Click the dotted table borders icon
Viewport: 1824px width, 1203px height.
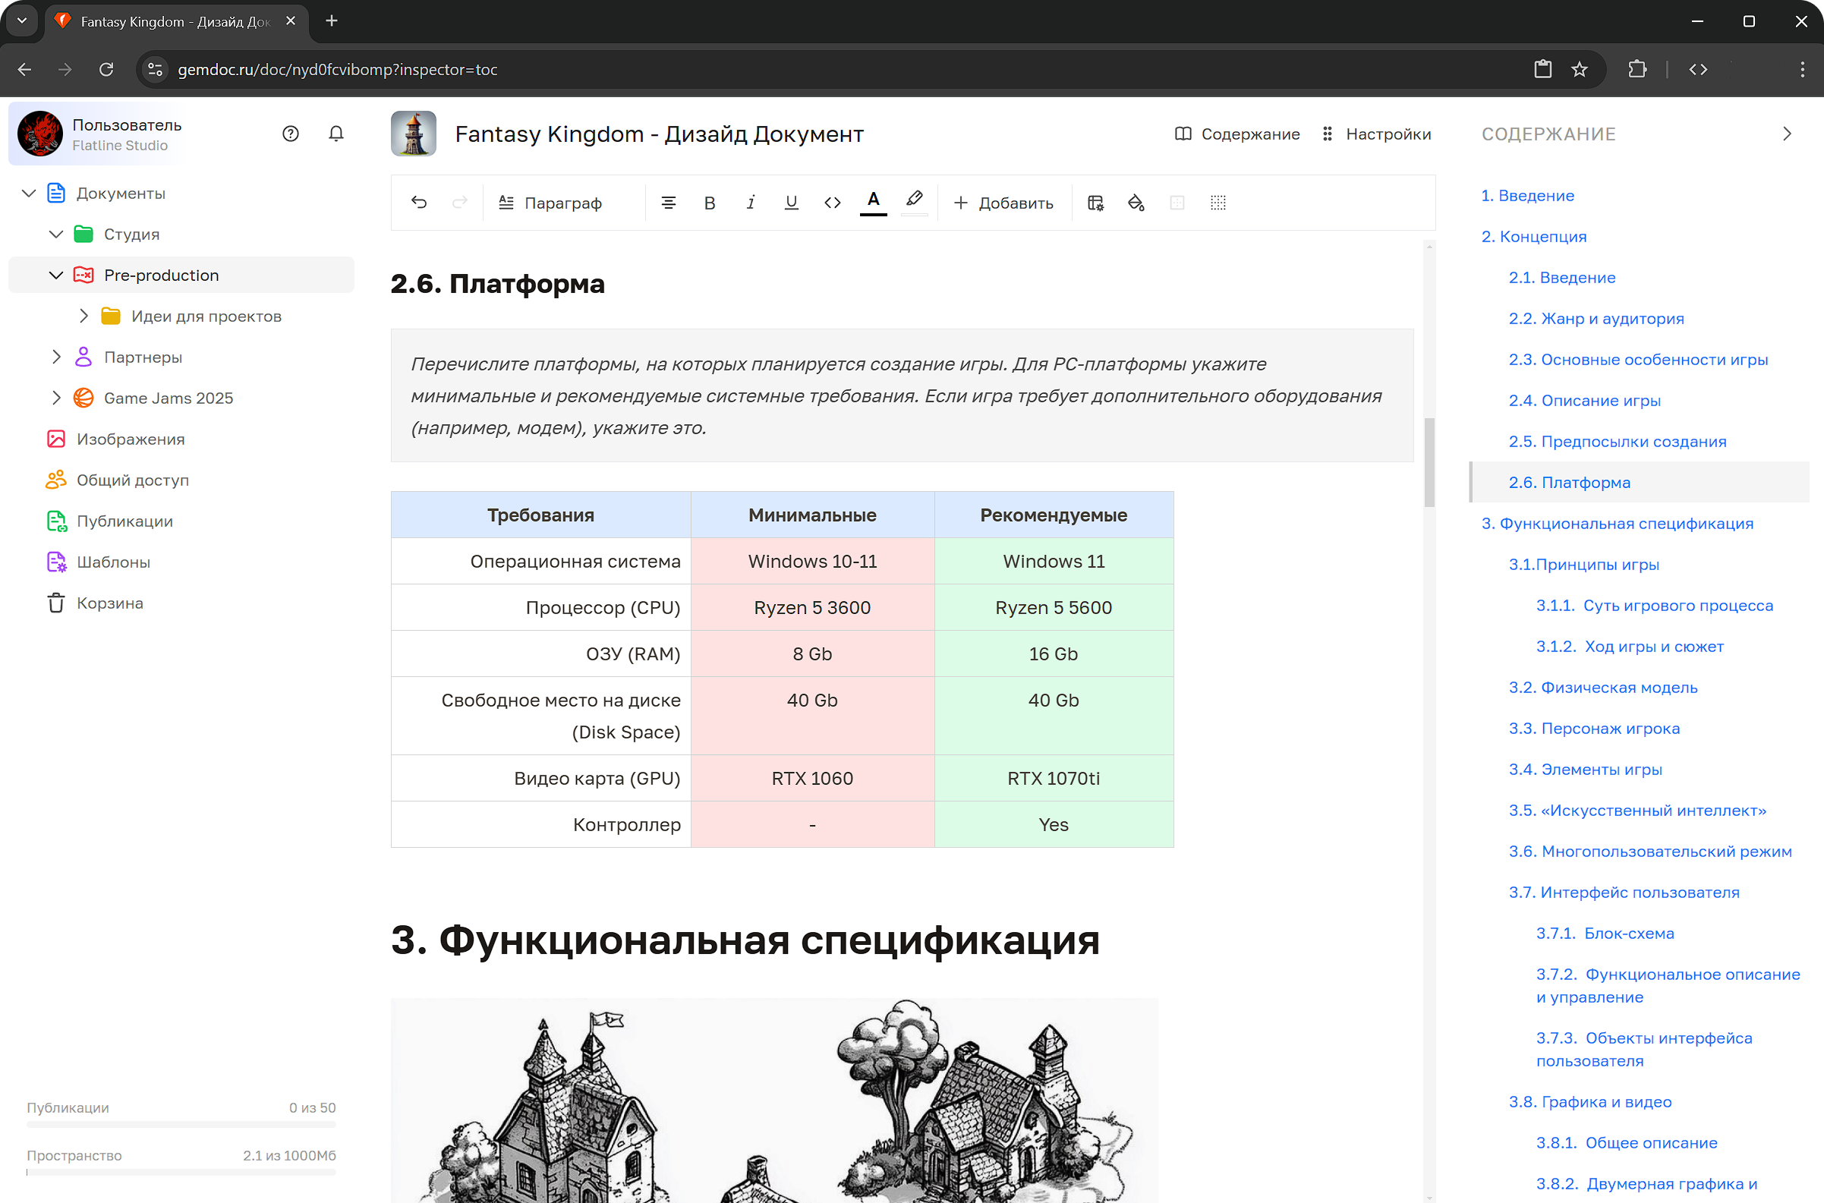click(1218, 203)
